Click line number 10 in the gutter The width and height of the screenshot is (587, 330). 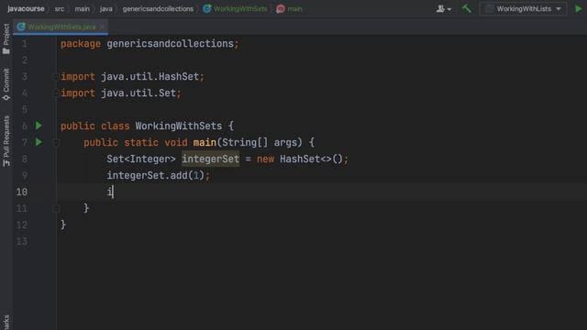coord(22,192)
